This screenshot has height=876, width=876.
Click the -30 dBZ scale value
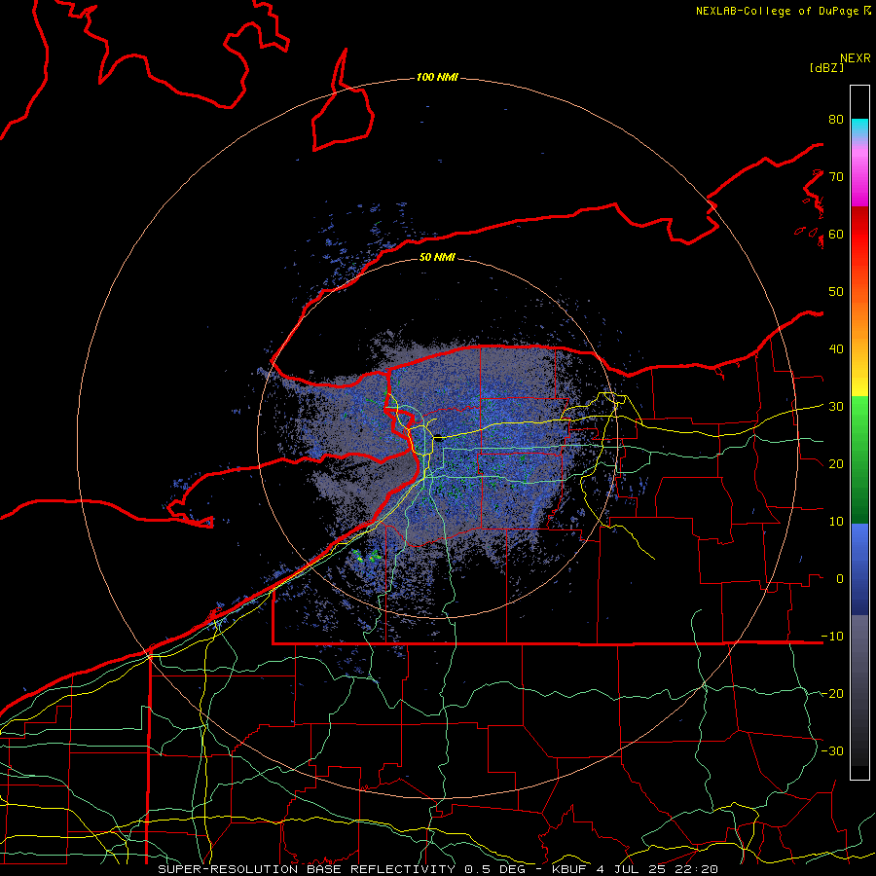[x=832, y=750]
